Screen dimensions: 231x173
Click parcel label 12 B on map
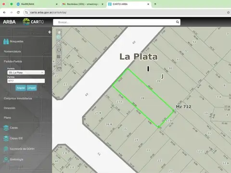[226, 163]
